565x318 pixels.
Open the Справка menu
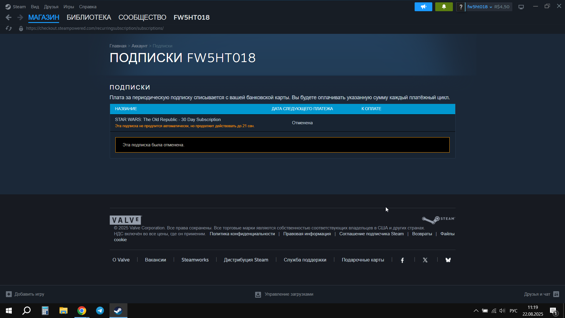(88, 7)
